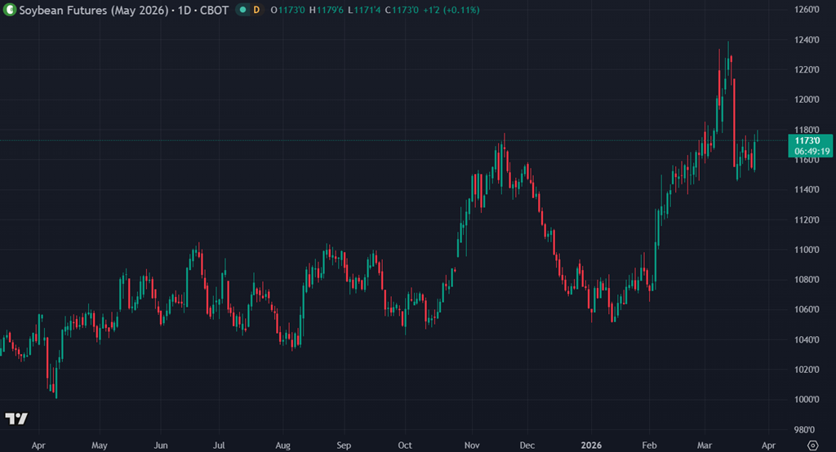Click the Jun label on time axis

pyautogui.click(x=161, y=446)
